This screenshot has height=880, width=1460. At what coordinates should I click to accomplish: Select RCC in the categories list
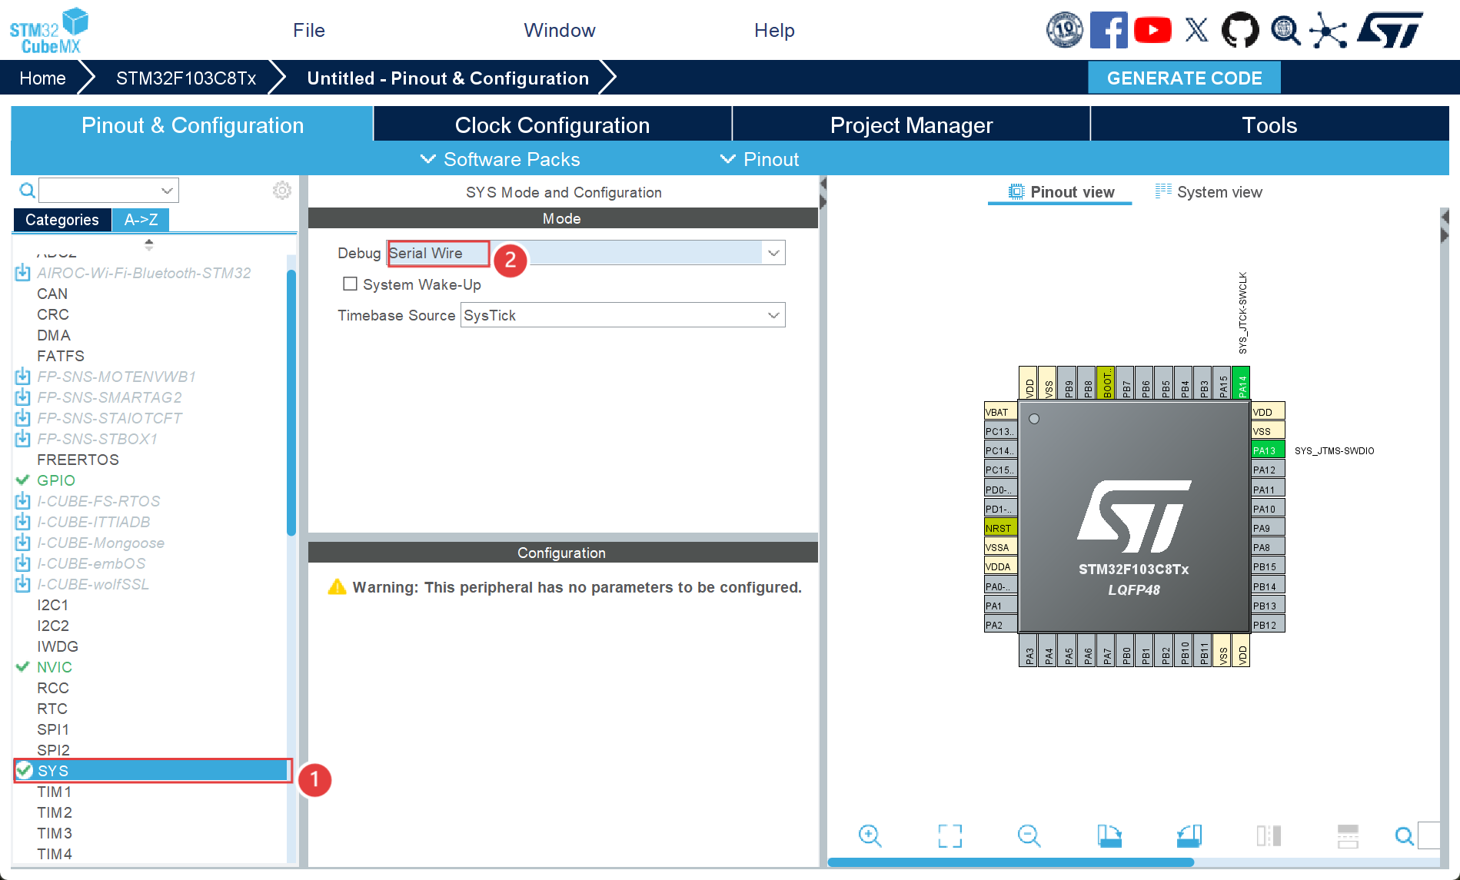[53, 688]
